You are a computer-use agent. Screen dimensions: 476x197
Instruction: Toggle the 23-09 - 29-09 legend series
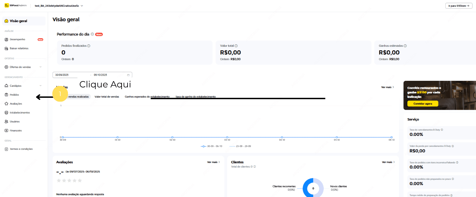click(x=240, y=146)
